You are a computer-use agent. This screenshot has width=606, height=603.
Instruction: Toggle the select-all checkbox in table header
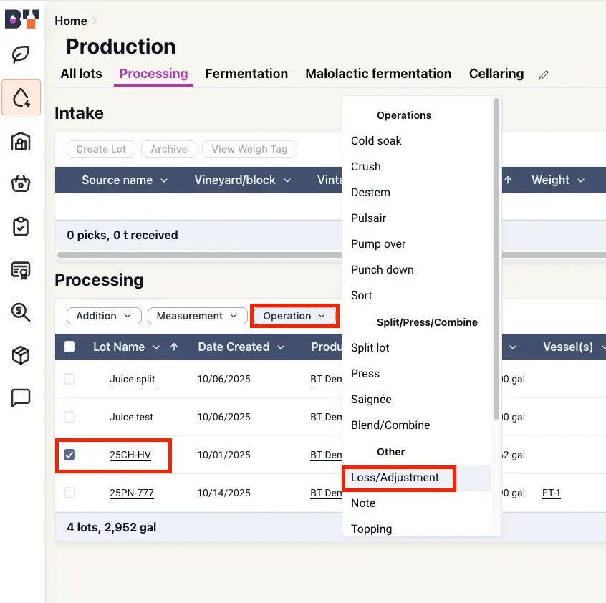click(x=69, y=347)
